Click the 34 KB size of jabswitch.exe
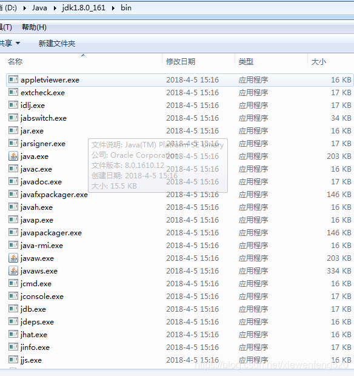The image size is (354, 376). click(x=341, y=118)
